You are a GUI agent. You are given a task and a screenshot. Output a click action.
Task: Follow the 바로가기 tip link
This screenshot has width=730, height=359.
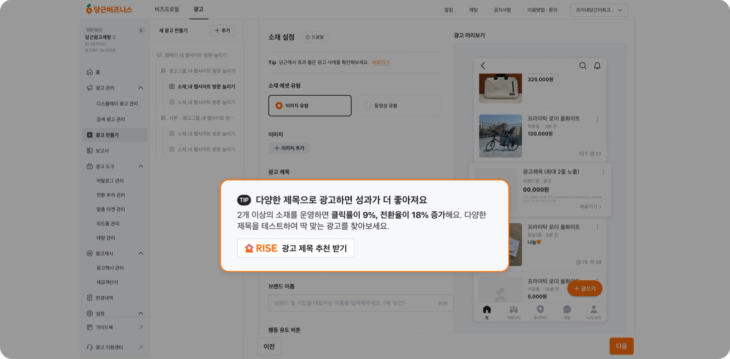pos(381,63)
